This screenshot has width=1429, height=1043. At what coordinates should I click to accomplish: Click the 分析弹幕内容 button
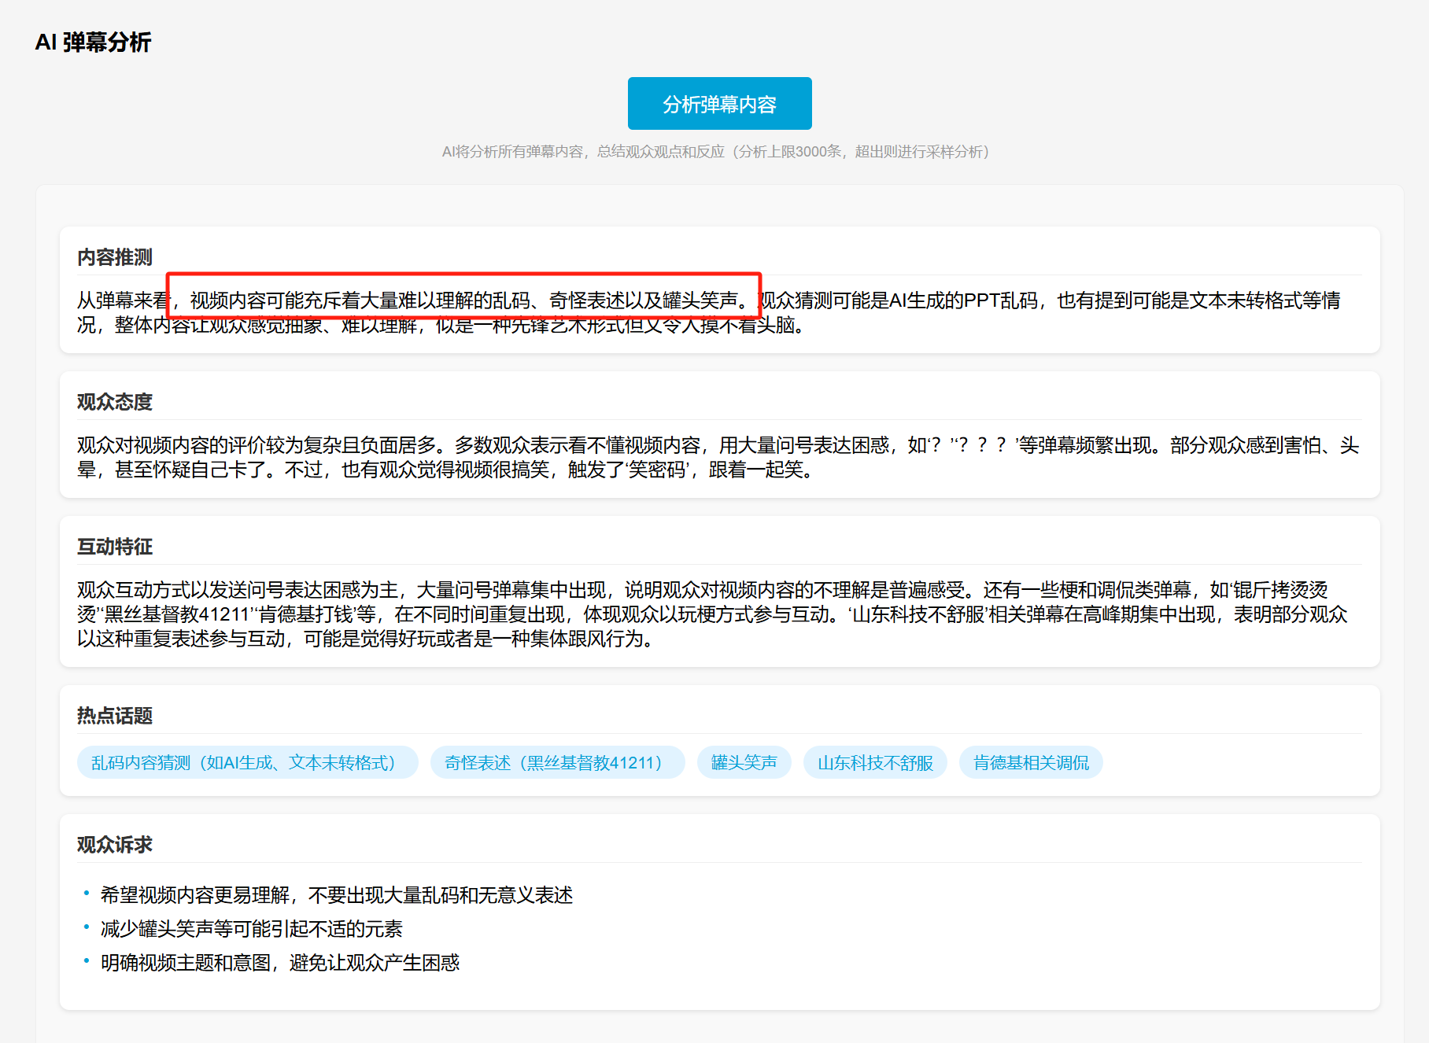coord(719,104)
